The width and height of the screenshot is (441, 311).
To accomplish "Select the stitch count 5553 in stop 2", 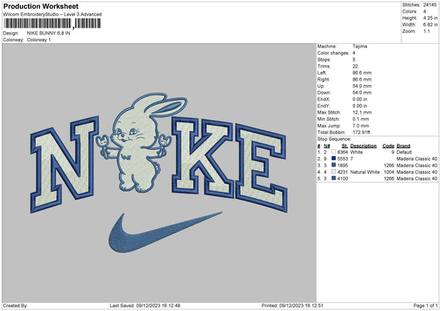I will pyautogui.click(x=343, y=159).
